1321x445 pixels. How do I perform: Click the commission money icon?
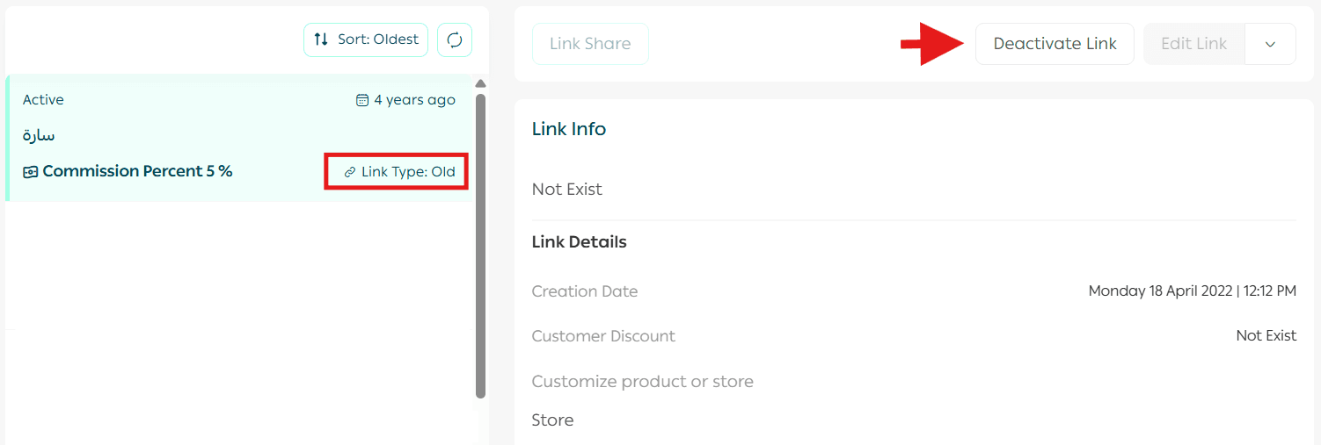tap(31, 172)
